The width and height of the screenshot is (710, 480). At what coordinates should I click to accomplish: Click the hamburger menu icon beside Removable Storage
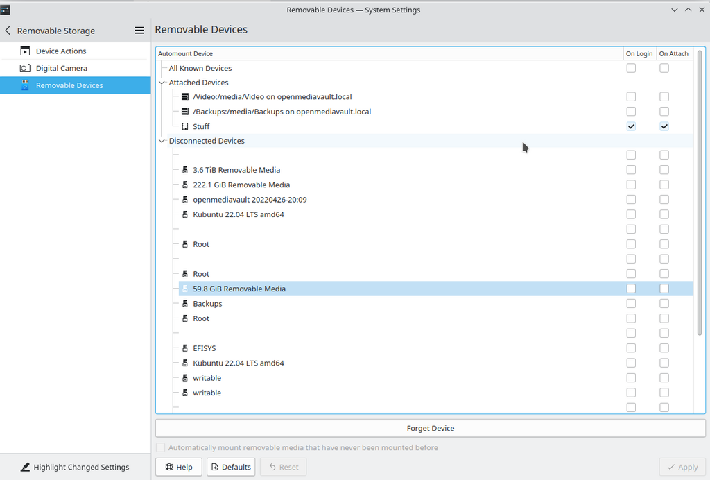pyautogui.click(x=139, y=31)
